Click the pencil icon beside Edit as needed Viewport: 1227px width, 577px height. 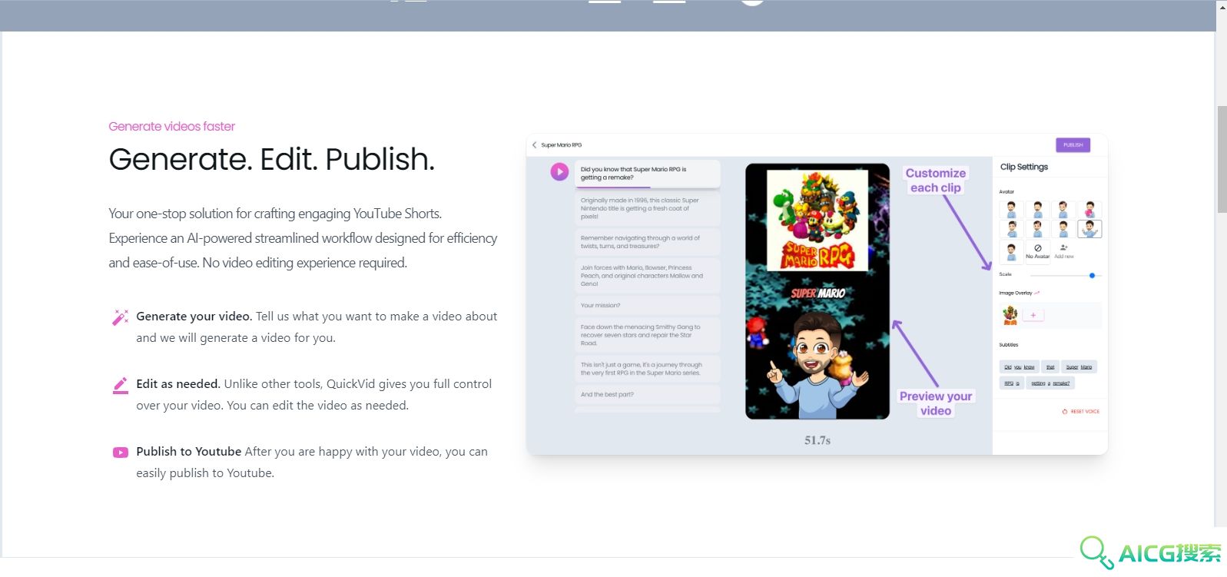[x=121, y=385]
